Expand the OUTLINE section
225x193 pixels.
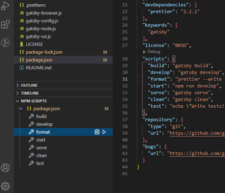(x=63, y=85)
